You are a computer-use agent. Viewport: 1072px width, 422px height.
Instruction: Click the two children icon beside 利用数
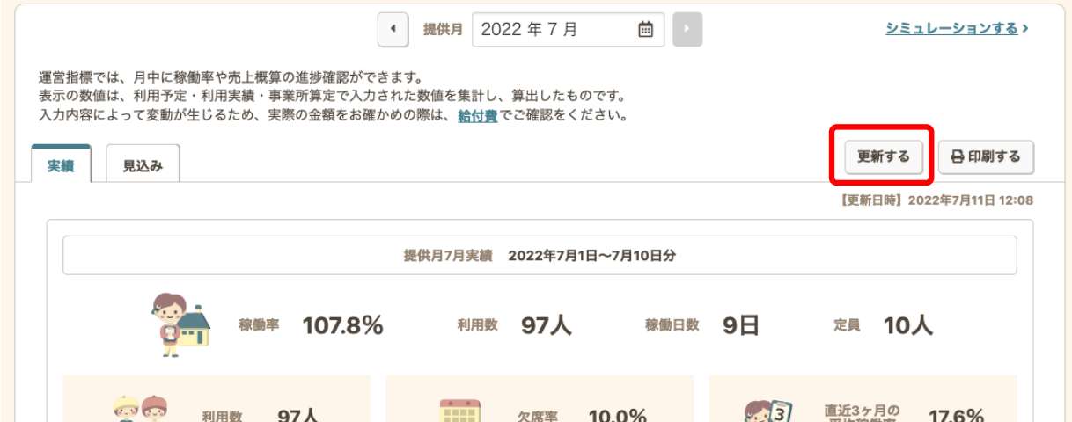[140, 409]
